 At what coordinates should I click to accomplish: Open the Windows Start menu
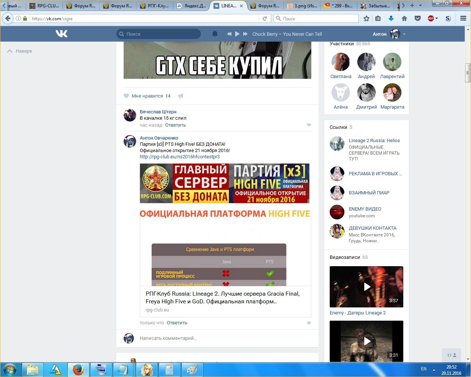(10, 370)
